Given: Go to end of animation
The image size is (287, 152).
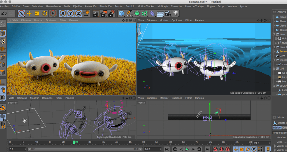Looking at the screenshot, I should [x=207, y=149].
